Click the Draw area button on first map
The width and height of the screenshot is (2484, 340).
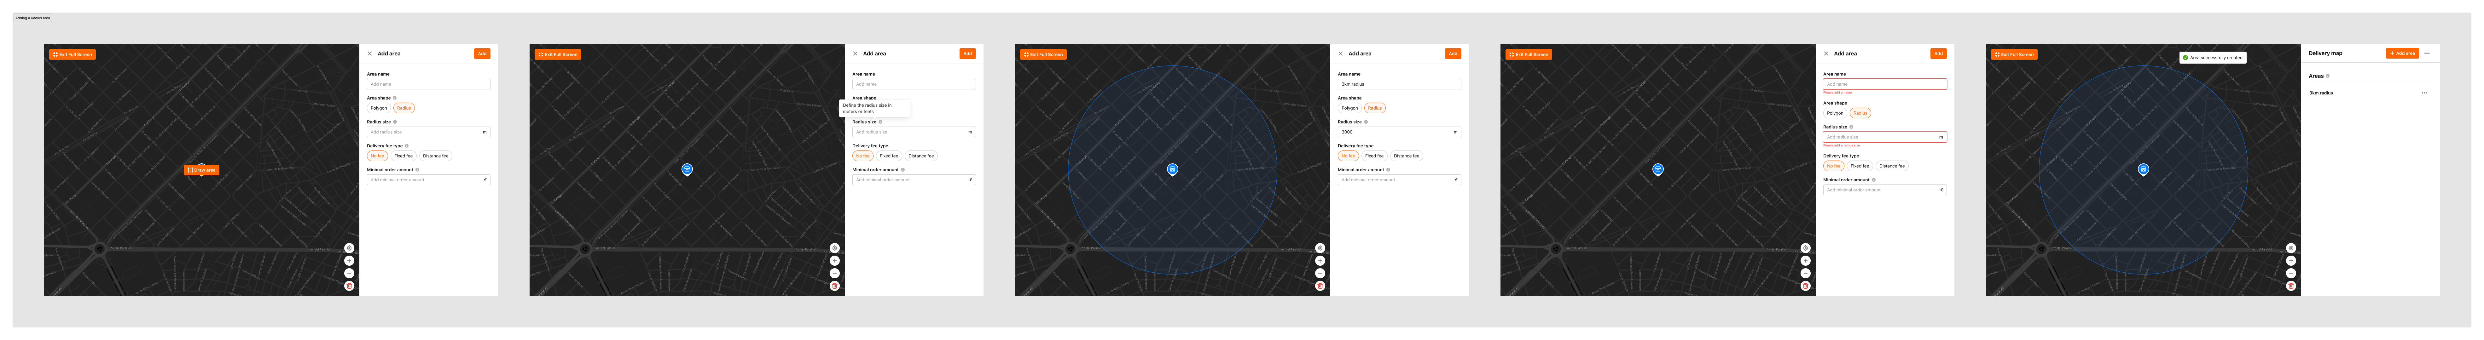pos(201,169)
